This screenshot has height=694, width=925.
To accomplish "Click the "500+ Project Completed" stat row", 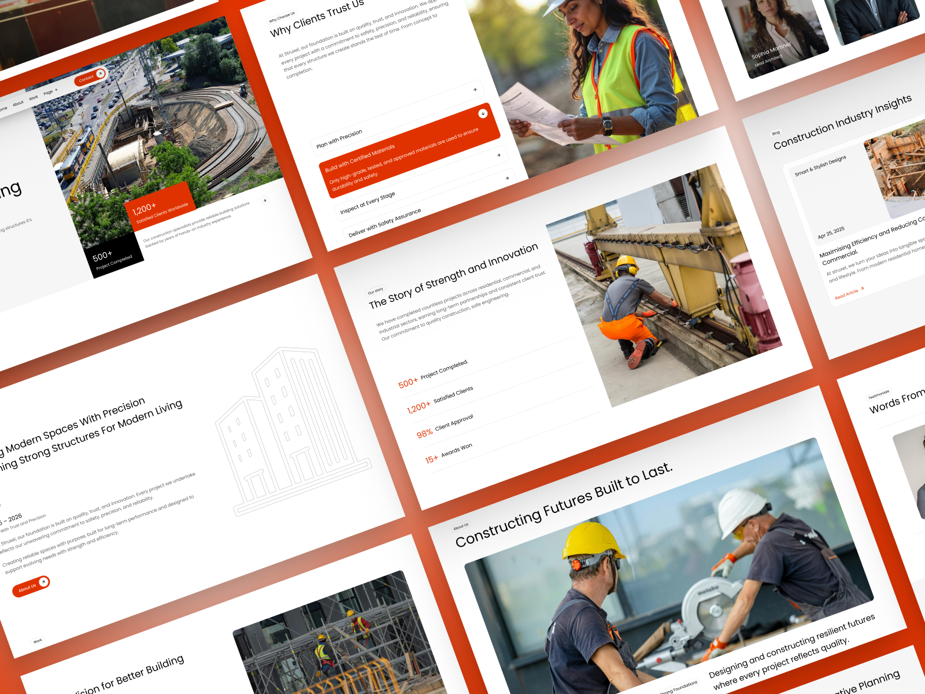I will (x=433, y=375).
